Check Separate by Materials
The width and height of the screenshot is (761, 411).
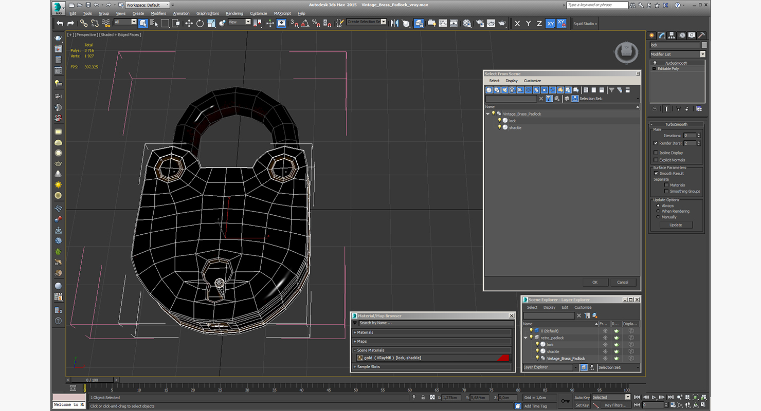(667, 185)
